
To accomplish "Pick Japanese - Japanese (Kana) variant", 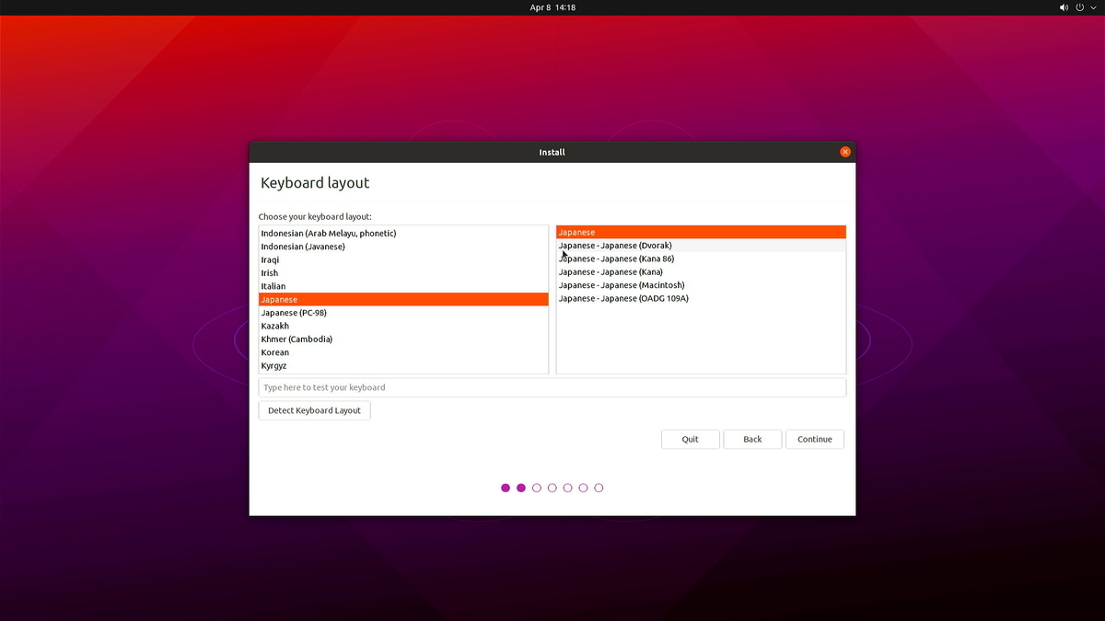I will tap(701, 271).
